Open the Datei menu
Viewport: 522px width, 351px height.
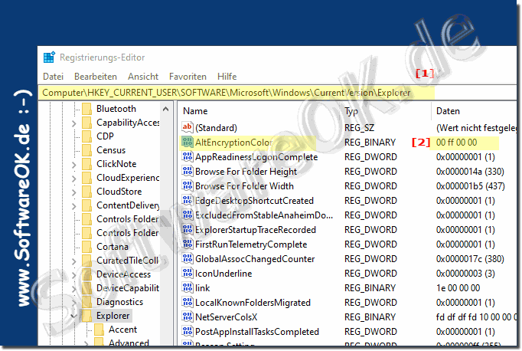coord(54,77)
